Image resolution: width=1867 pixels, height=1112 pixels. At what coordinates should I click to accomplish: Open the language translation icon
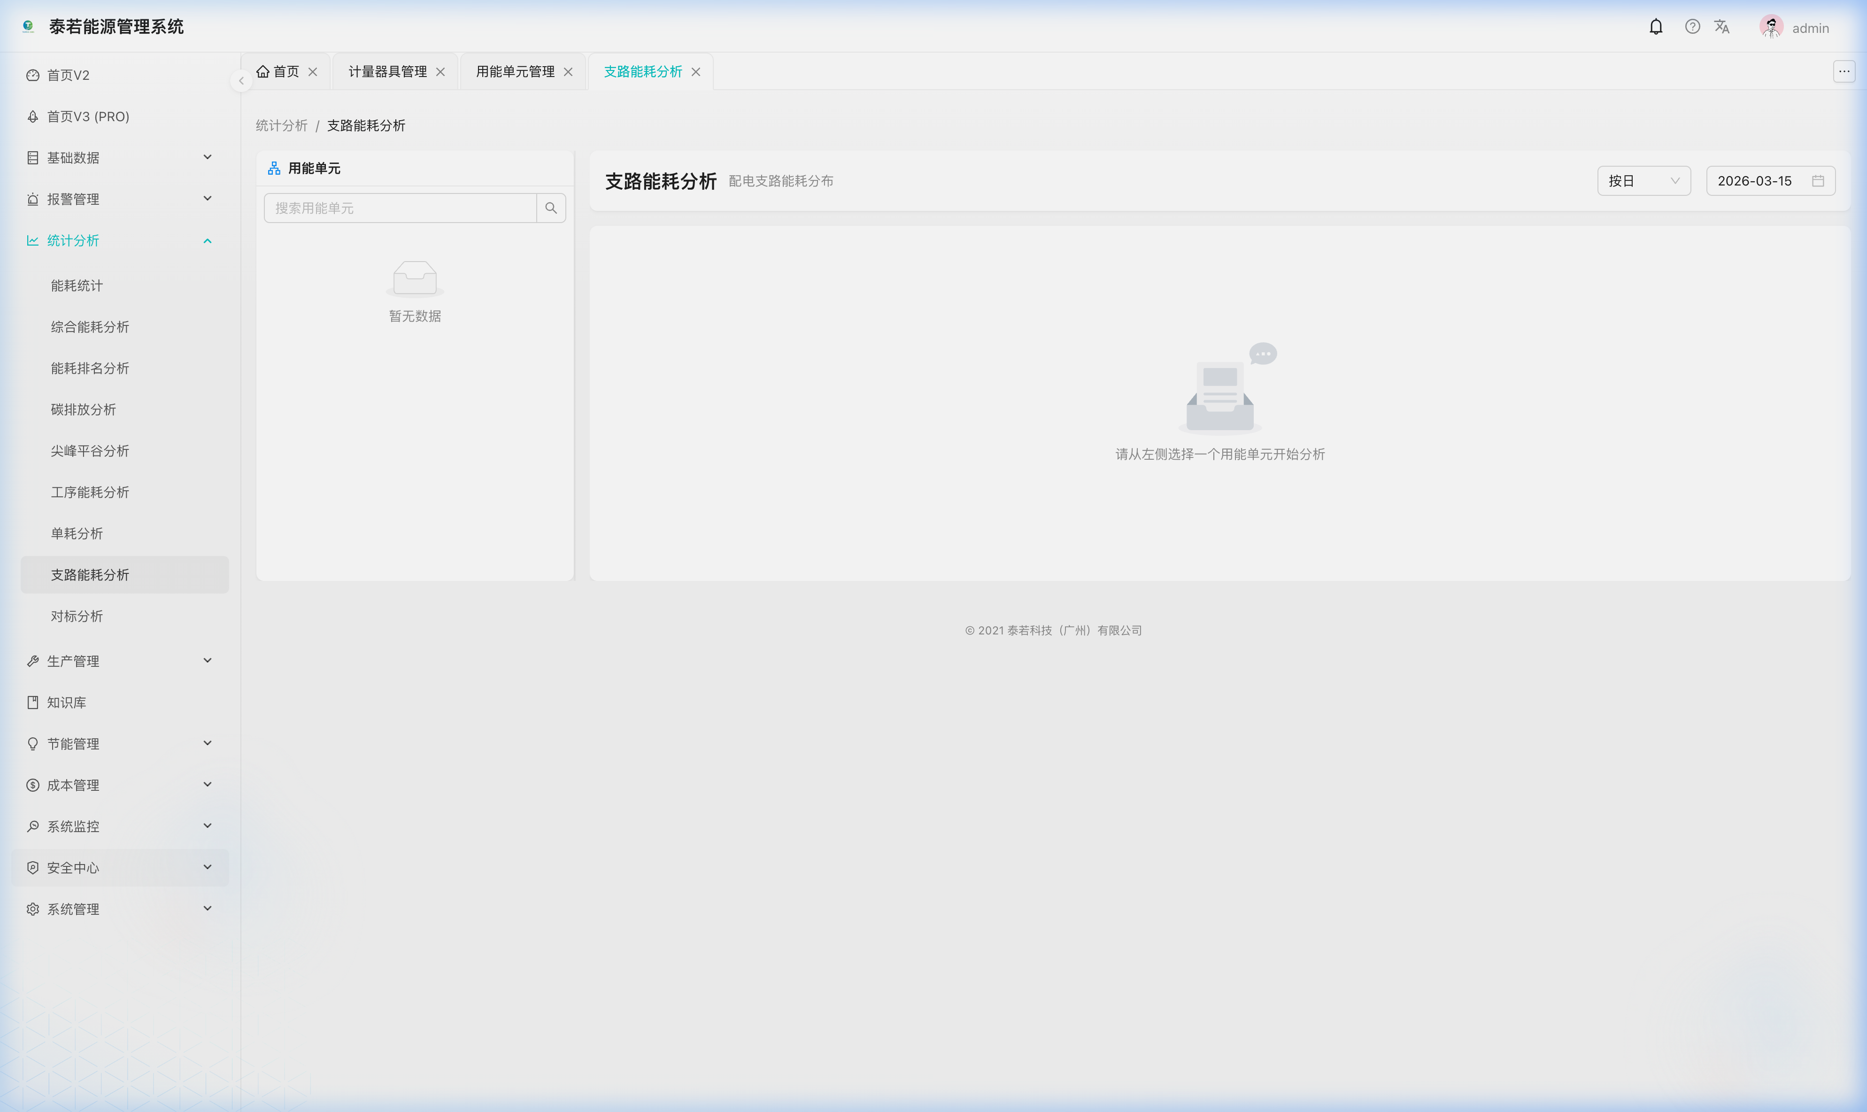(1721, 27)
